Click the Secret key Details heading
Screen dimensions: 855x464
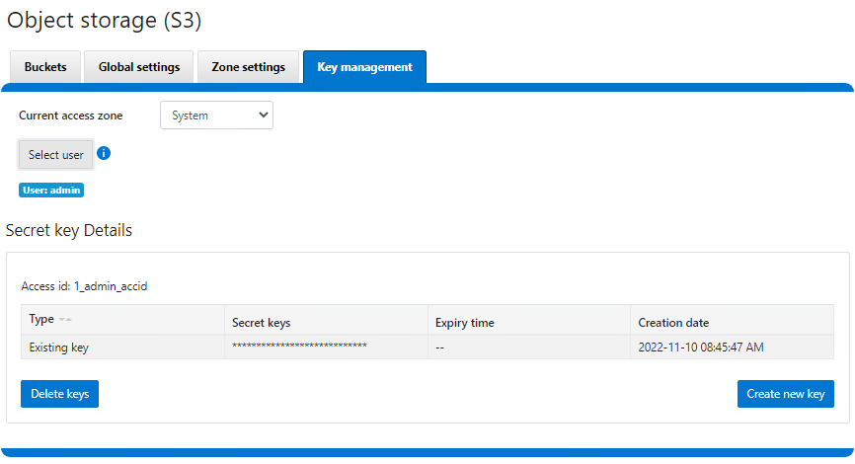click(69, 230)
